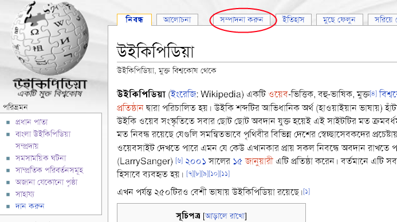Click দান করুন in sidebar
This screenshot has height=222, width=397.
pos(30,206)
